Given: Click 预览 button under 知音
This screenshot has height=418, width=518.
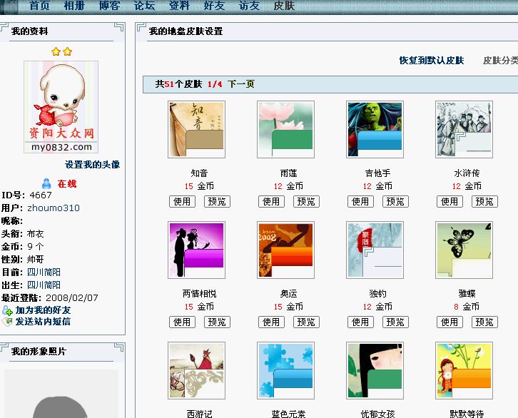Looking at the screenshot, I should (217, 201).
